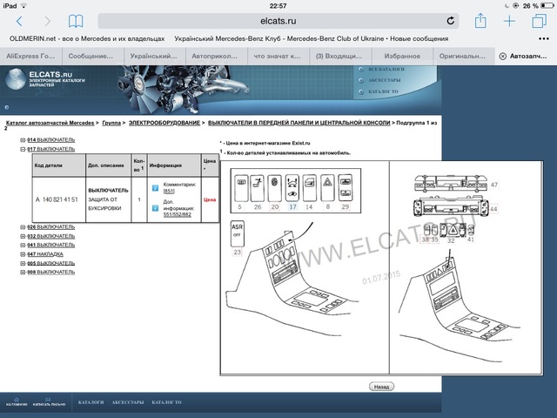The height and width of the screenshot is (418, 557).
Task: Select switch 14 in diagram
Action: click(x=310, y=188)
